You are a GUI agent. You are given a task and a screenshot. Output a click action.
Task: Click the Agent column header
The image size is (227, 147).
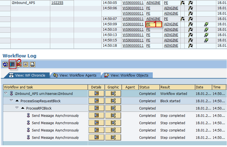pos(130,87)
